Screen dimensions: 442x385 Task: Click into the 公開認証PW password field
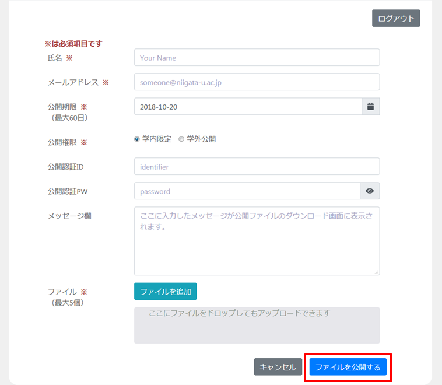click(247, 191)
